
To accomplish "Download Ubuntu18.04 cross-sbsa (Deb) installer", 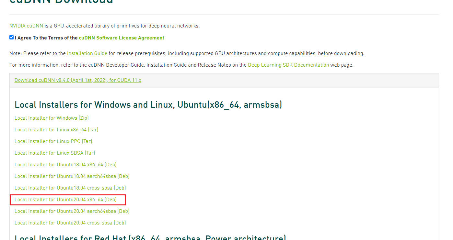I will tap(70, 188).
